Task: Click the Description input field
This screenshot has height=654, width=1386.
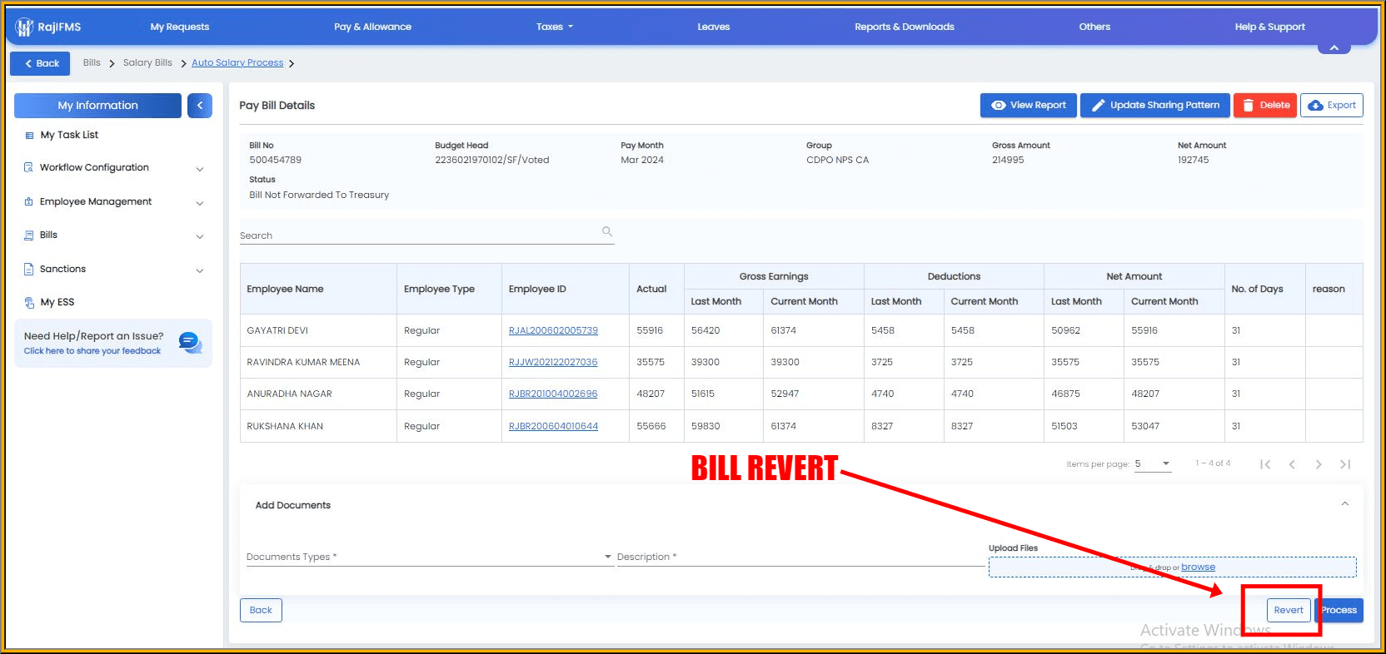Action: pyautogui.click(x=800, y=557)
